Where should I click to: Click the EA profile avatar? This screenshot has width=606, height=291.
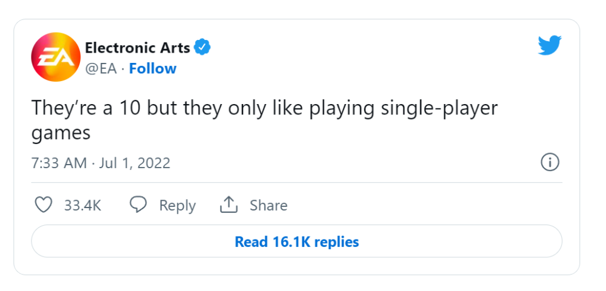pyautogui.click(x=56, y=57)
